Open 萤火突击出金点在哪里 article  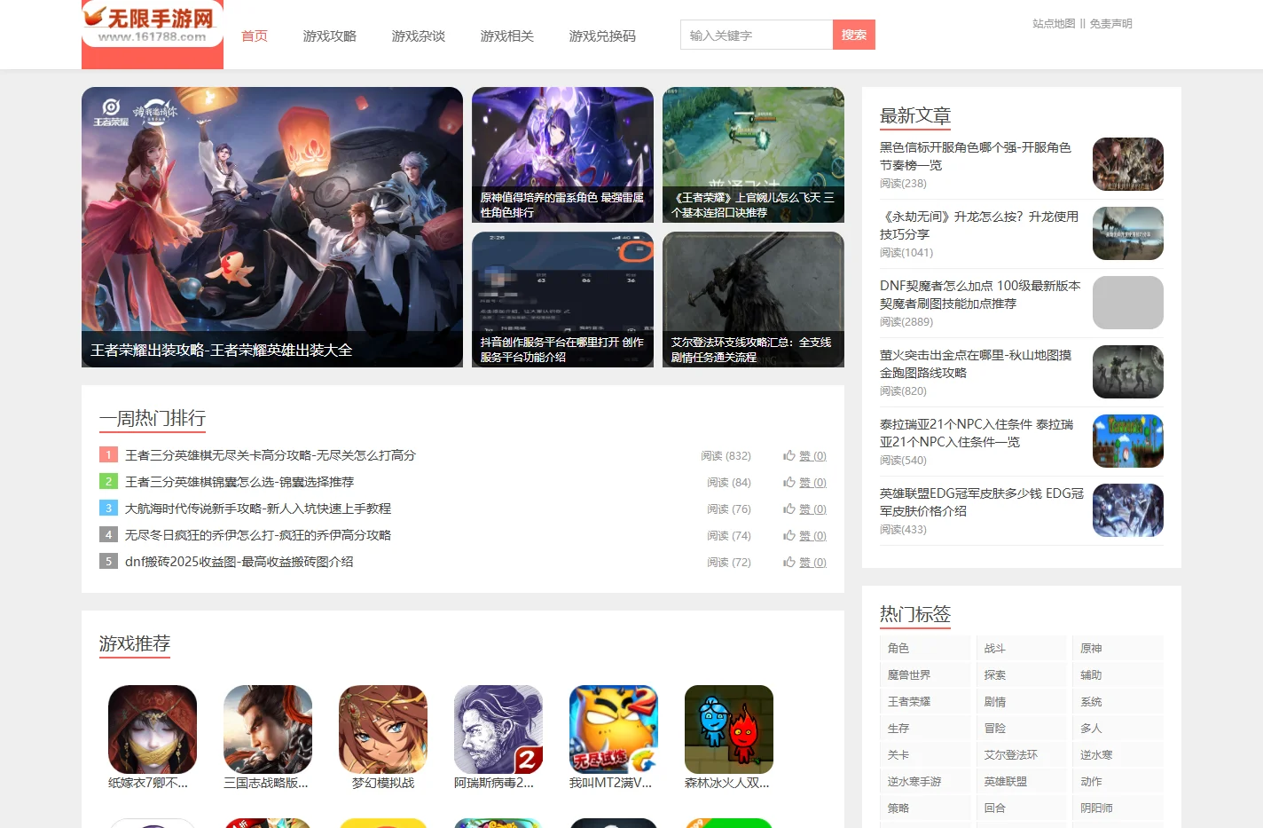point(976,364)
